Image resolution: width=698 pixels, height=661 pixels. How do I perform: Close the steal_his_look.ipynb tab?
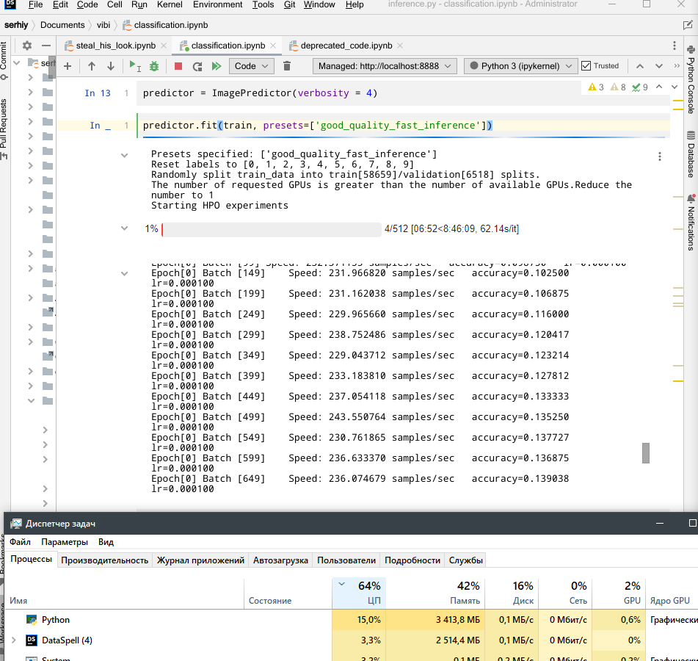coord(164,46)
